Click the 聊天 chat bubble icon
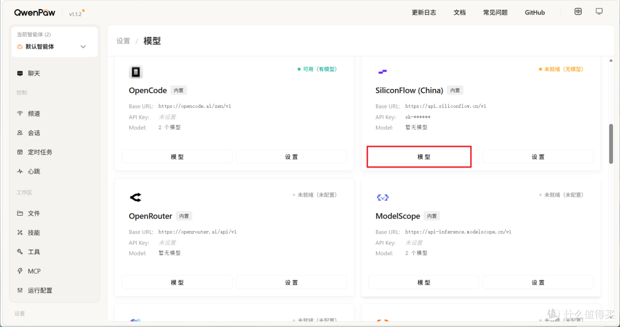The height and width of the screenshot is (327, 620). tap(20, 73)
